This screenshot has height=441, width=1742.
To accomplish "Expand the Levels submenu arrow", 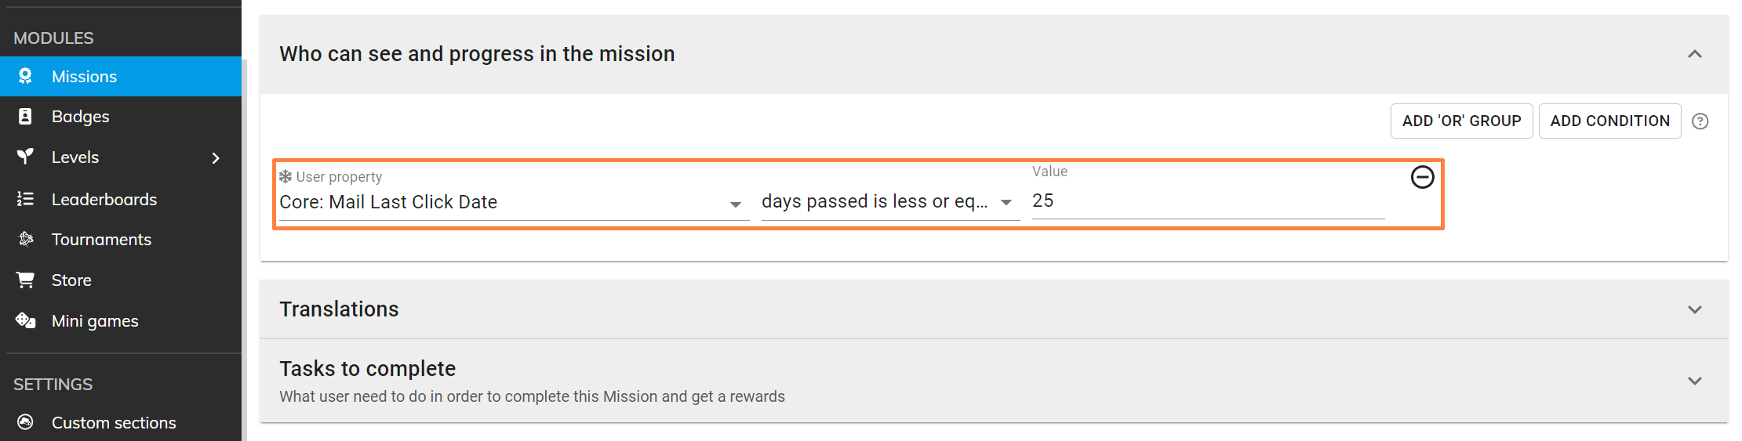I will (216, 157).
